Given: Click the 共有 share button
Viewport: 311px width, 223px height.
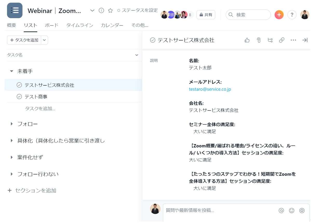Looking at the screenshot, I should 206,15.
